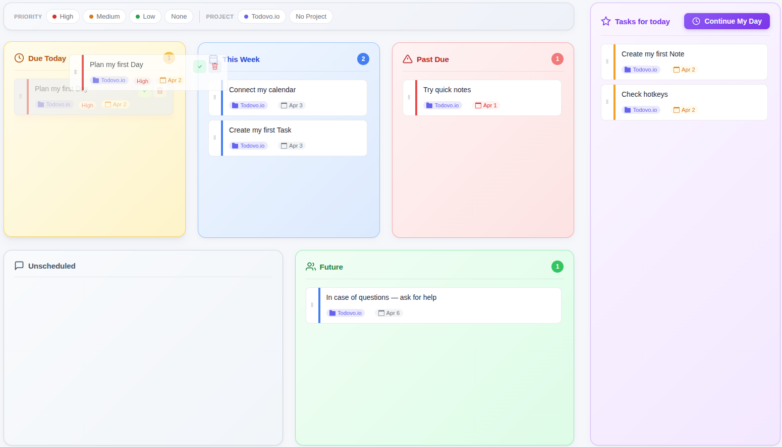The height and width of the screenshot is (447, 782).
Task: Click Todovo.io tag on Create my first Task
Action: coord(248,146)
